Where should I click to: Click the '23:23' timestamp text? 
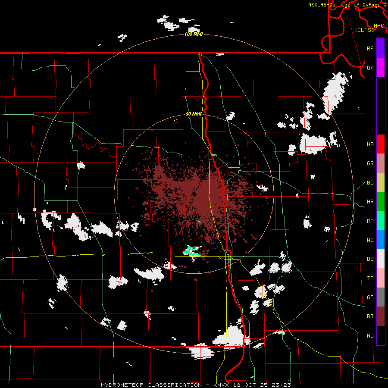[x=281, y=385]
